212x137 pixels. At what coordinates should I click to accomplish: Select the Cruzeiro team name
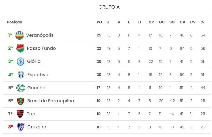37,127
